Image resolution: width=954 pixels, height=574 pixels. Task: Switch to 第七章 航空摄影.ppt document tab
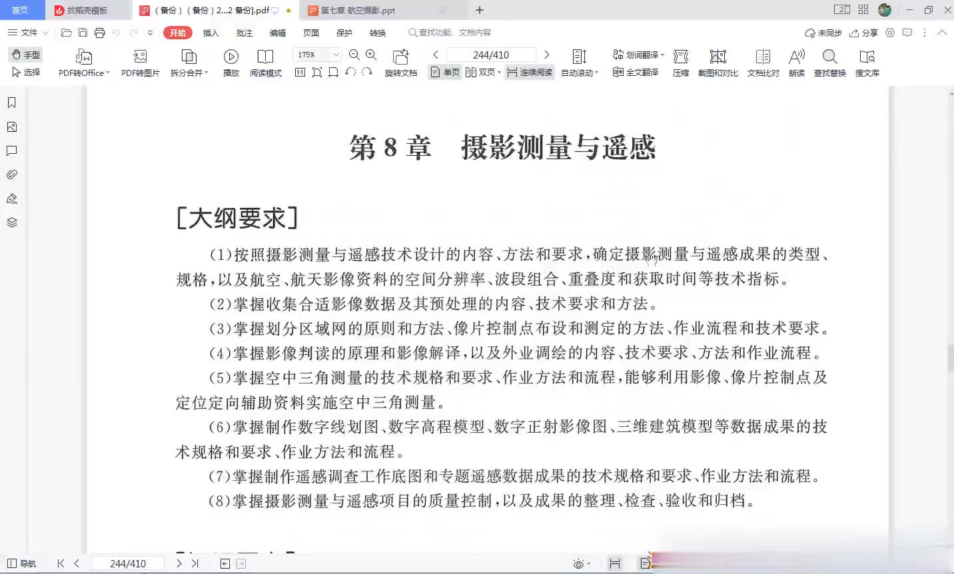[358, 10]
